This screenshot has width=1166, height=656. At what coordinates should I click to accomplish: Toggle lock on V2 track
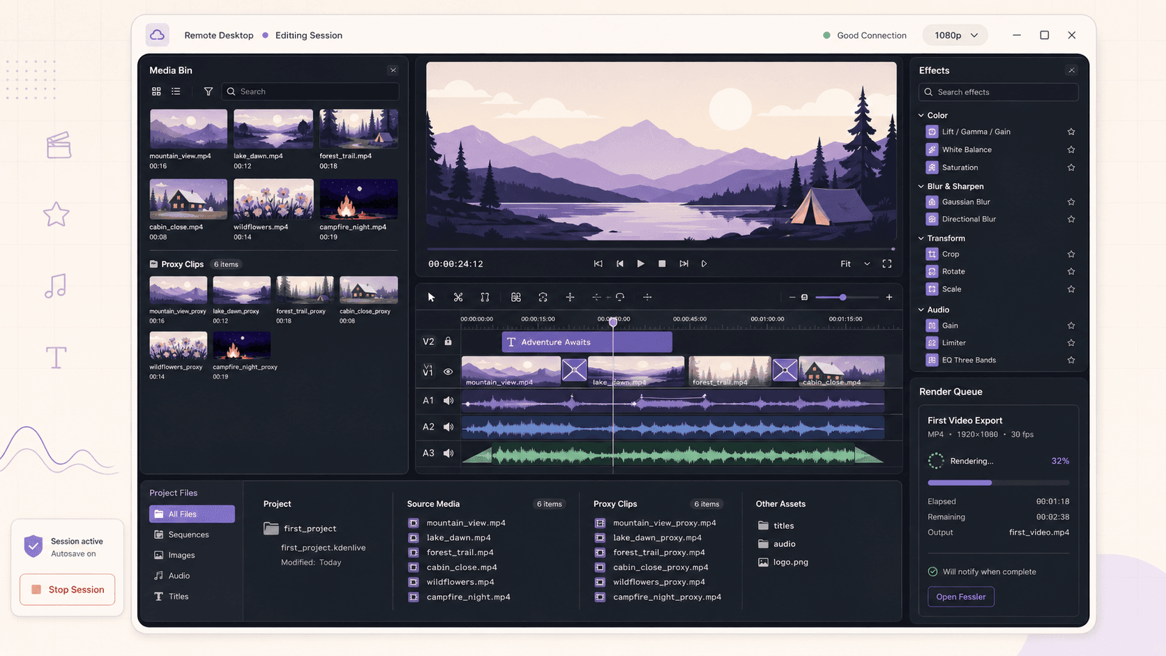[448, 342]
